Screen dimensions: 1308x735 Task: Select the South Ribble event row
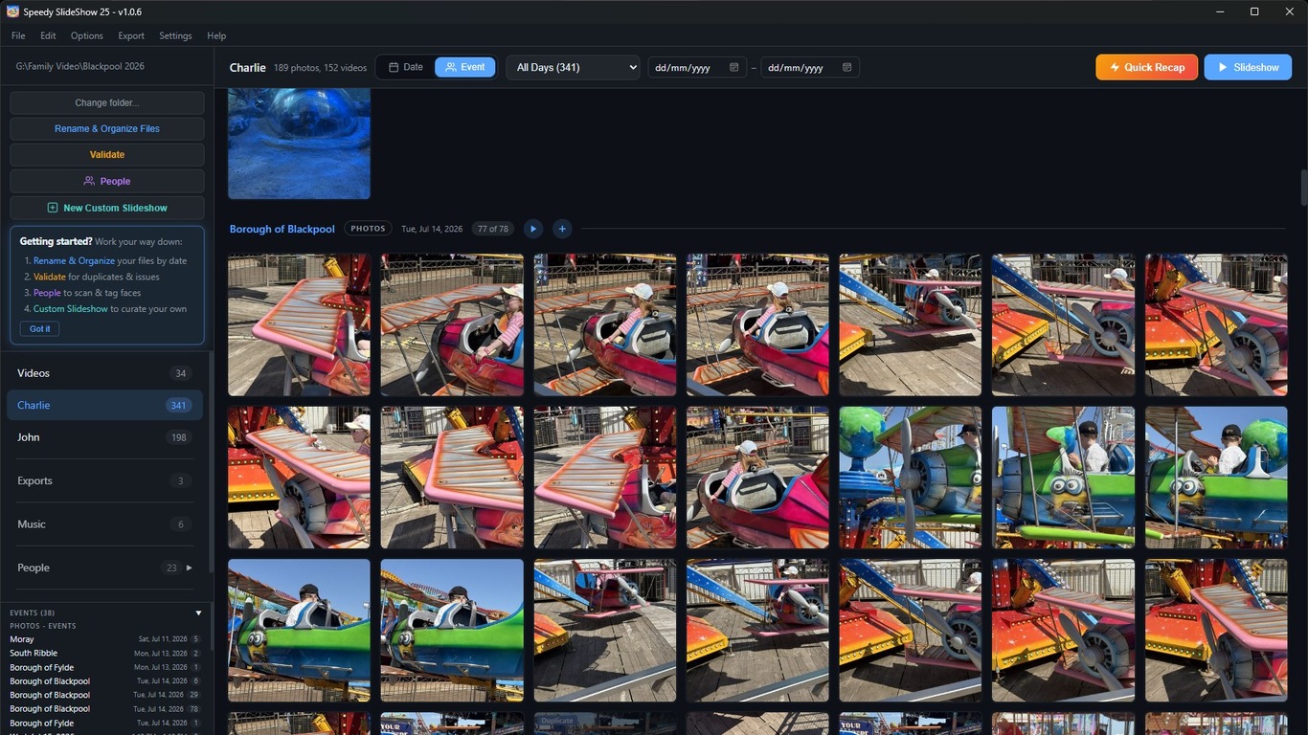[104, 654]
